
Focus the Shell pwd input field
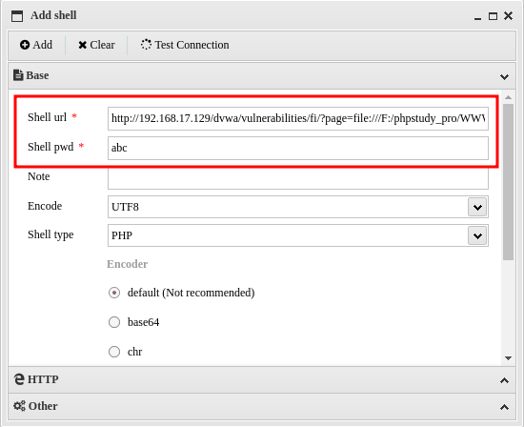298,148
